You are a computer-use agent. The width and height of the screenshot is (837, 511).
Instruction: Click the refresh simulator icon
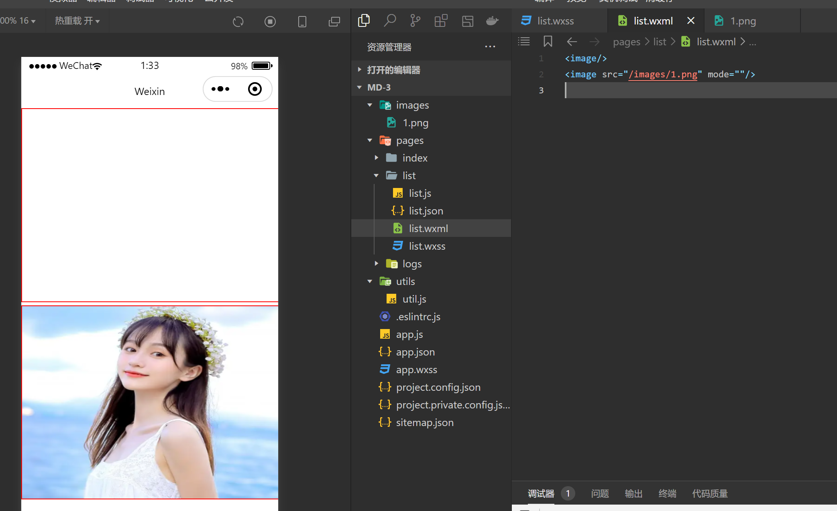[x=238, y=21]
